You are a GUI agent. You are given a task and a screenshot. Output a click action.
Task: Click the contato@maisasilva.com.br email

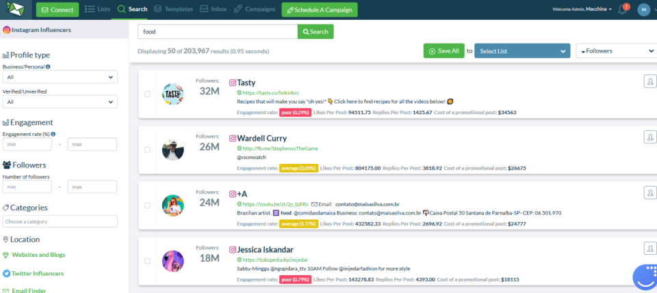pos(367,204)
